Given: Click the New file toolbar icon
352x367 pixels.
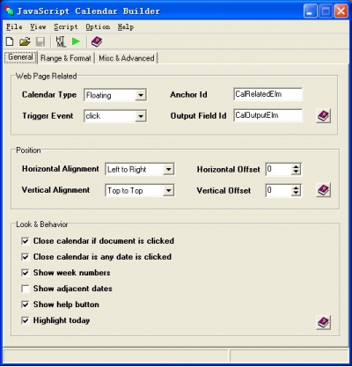Looking at the screenshot, I should (10, 41).
